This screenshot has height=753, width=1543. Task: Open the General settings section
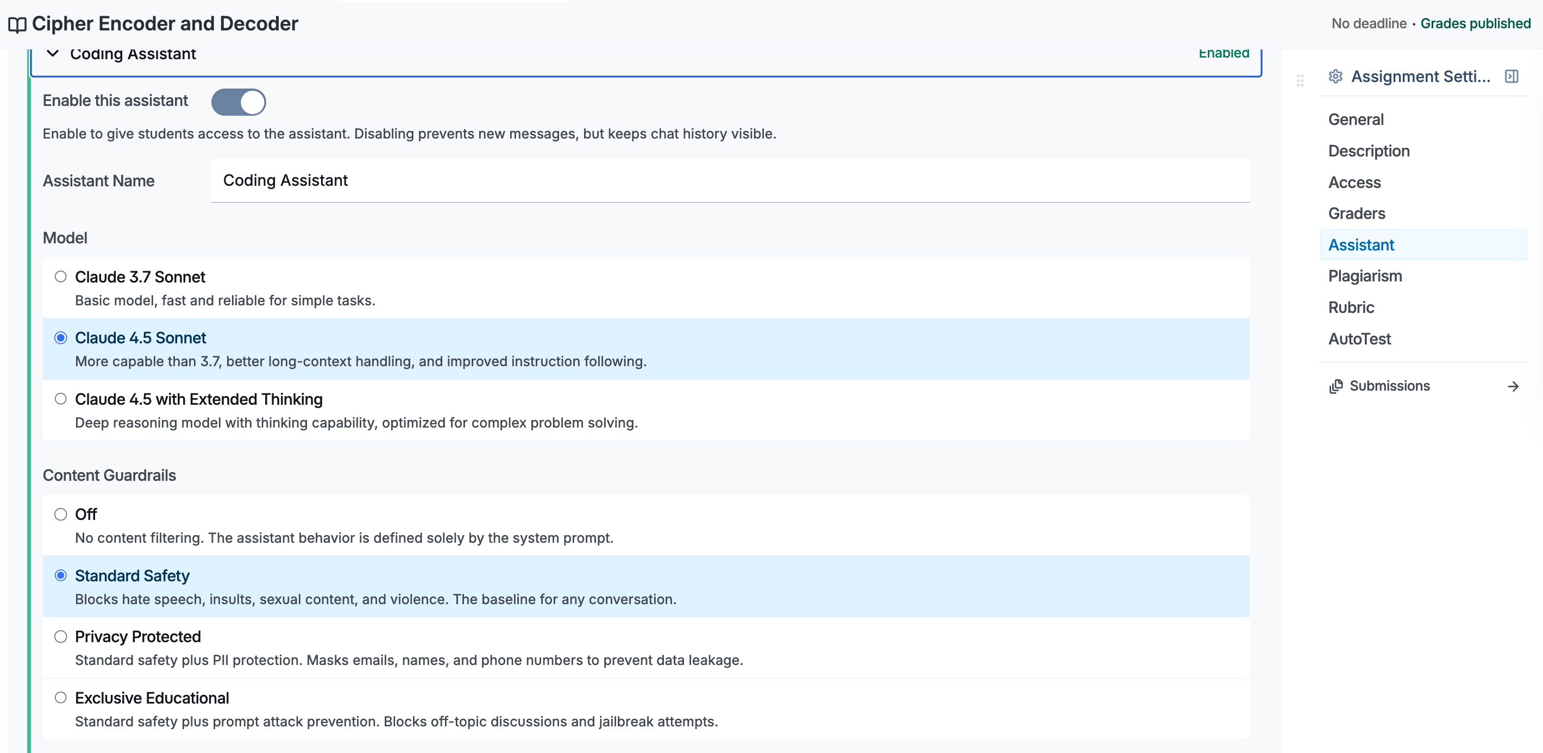pos(1356,119)
